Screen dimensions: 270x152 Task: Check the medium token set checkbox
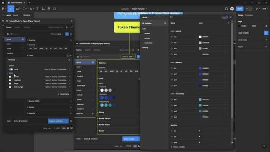point(22,53)
